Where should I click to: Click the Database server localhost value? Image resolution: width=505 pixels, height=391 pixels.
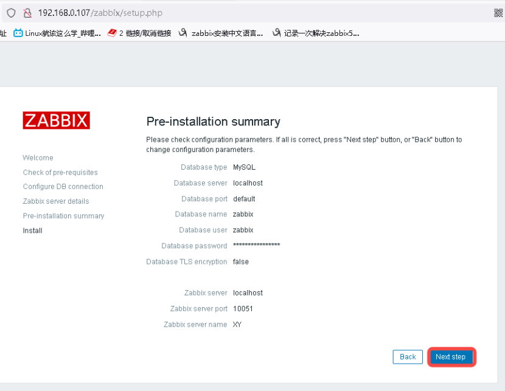click(x=248, y=183)
